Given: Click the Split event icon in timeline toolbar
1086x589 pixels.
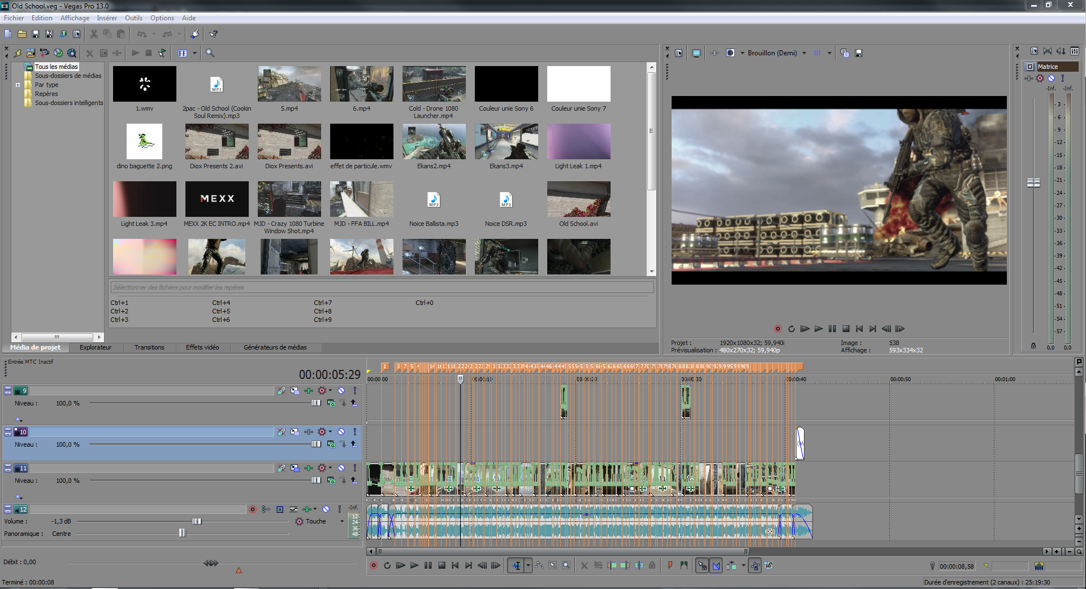Looking at the screenshot, I should (x=639, y=565).
